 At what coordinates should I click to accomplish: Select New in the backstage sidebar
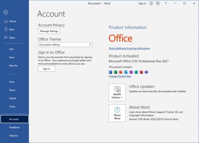click(x=12, y=29)
